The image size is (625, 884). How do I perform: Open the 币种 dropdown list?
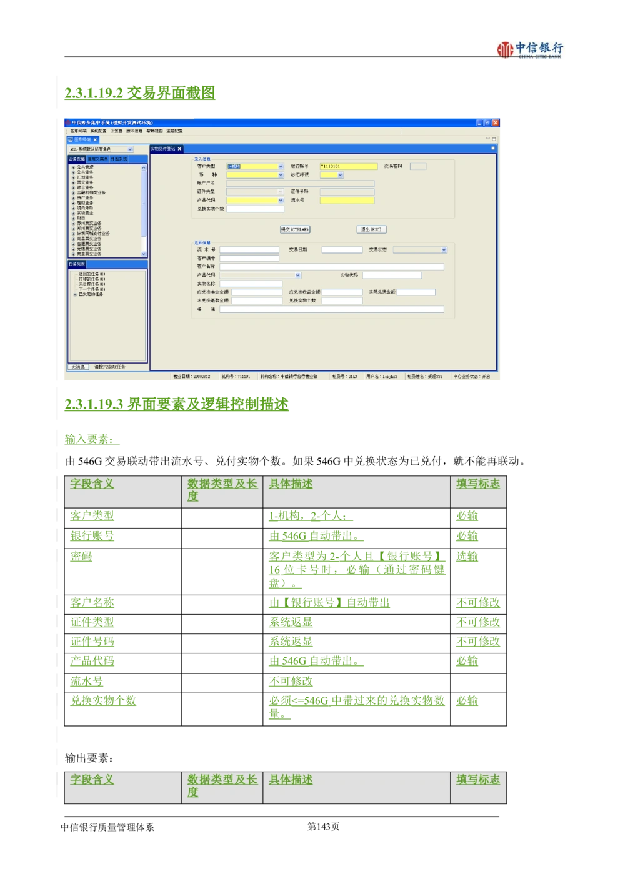pyautogui.click(x=281, y=175)
